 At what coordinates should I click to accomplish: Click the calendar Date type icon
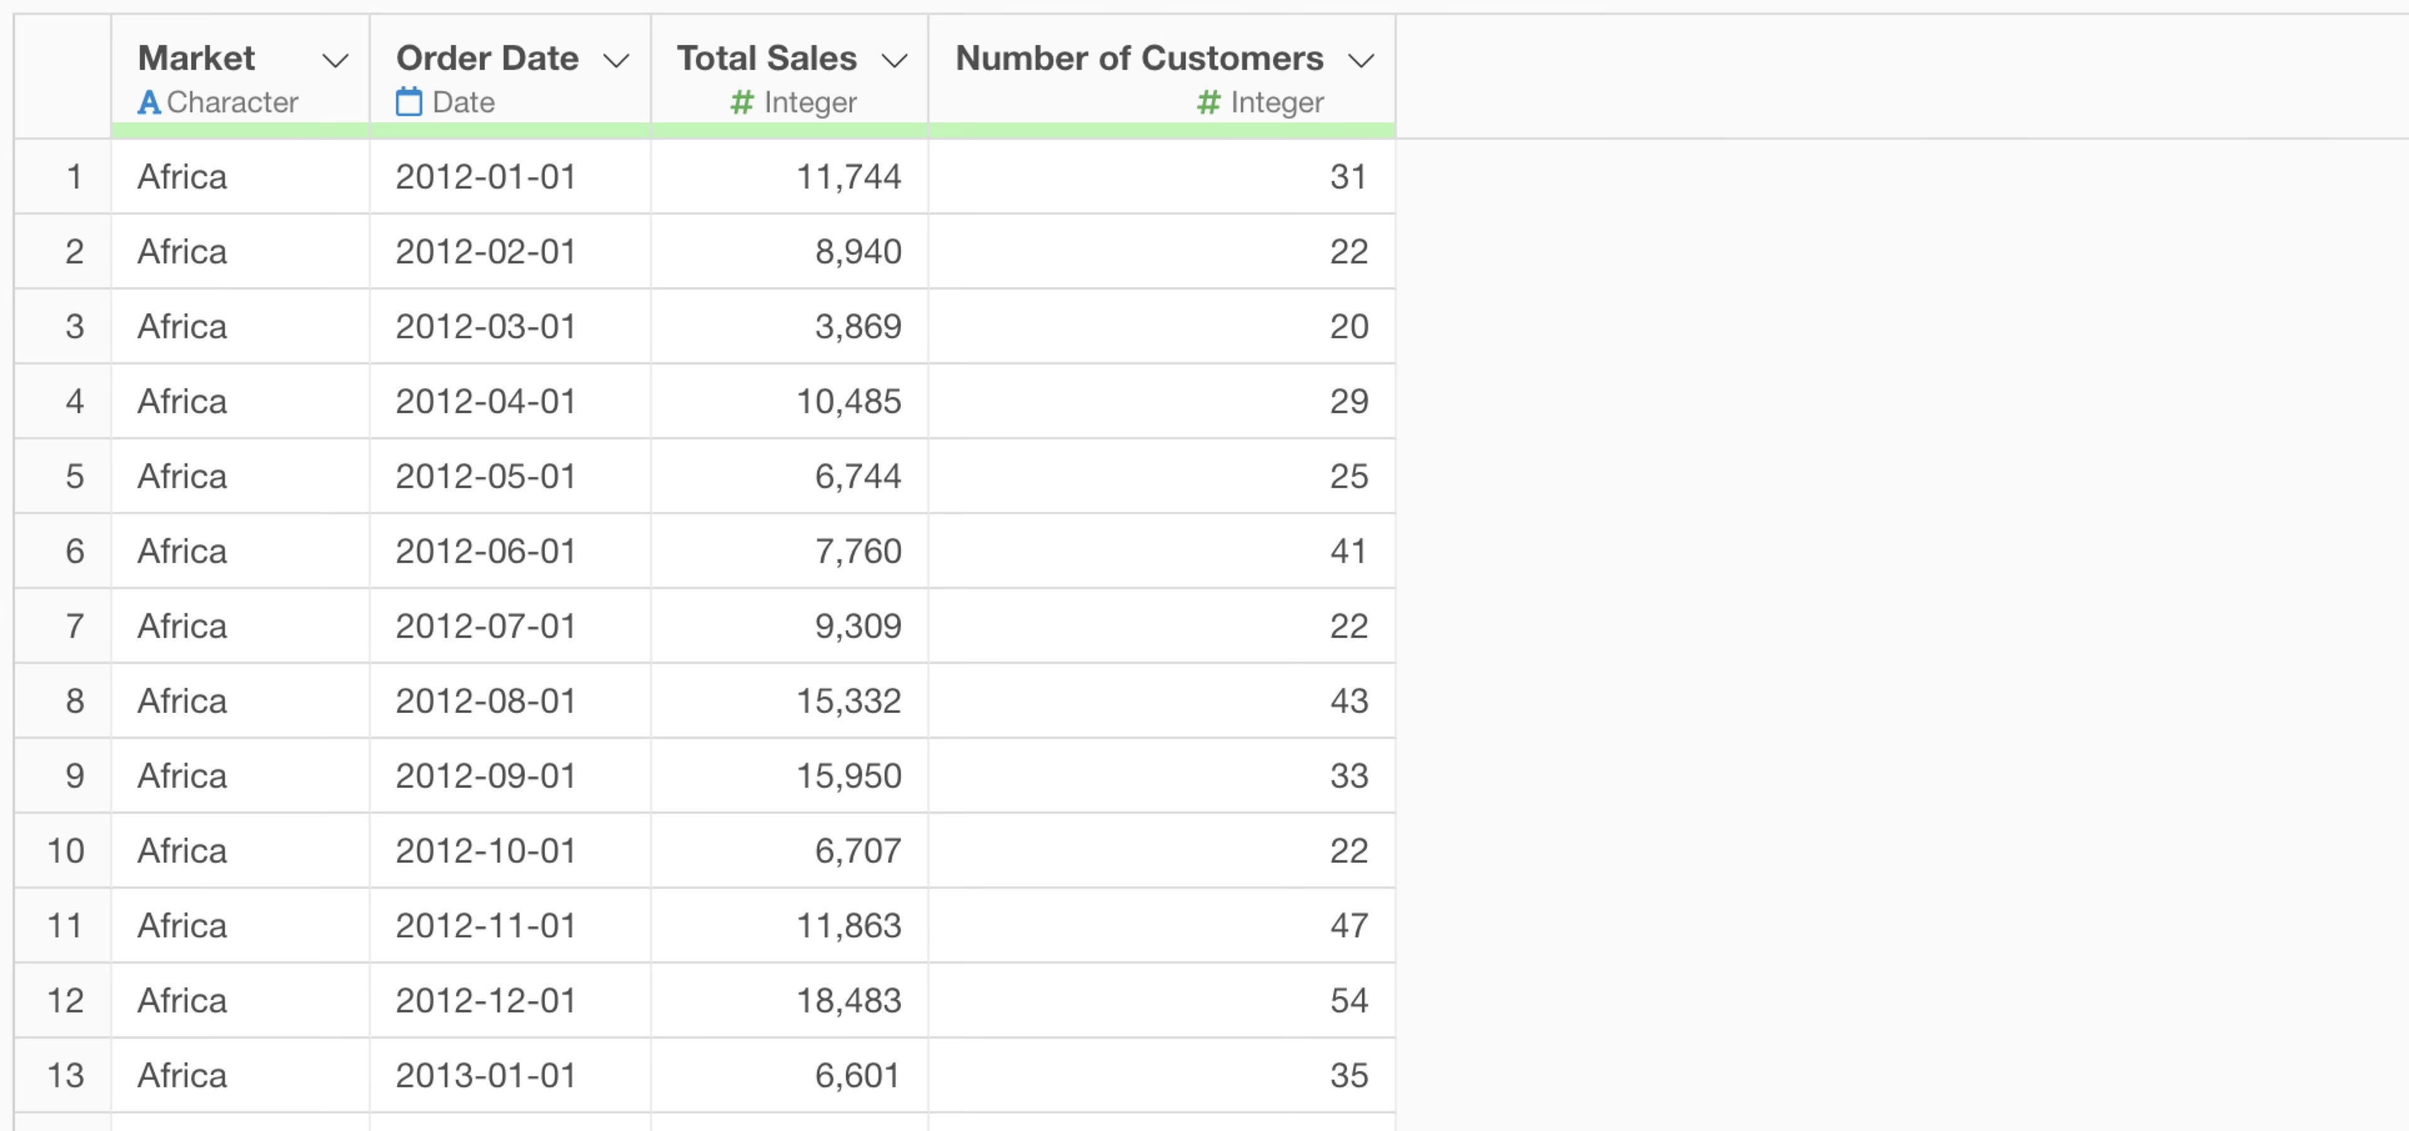tap(408, 102)
